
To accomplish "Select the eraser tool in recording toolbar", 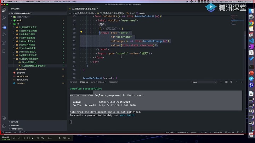I will (x=33, y=138).
